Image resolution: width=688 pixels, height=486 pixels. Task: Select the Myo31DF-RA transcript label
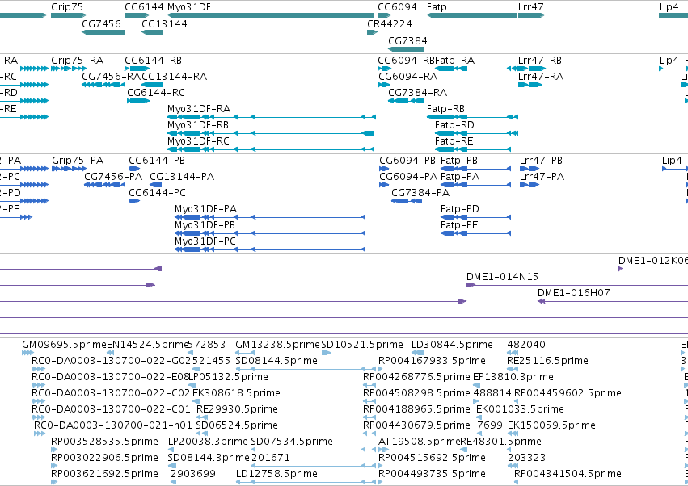point(199,109)
